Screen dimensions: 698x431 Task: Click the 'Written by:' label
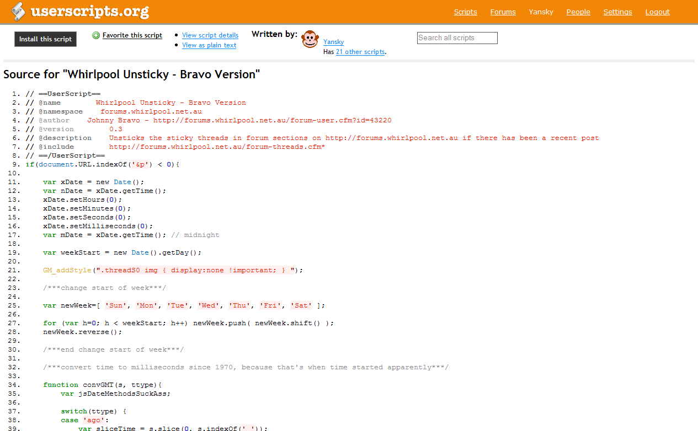(x=274, y=34)
